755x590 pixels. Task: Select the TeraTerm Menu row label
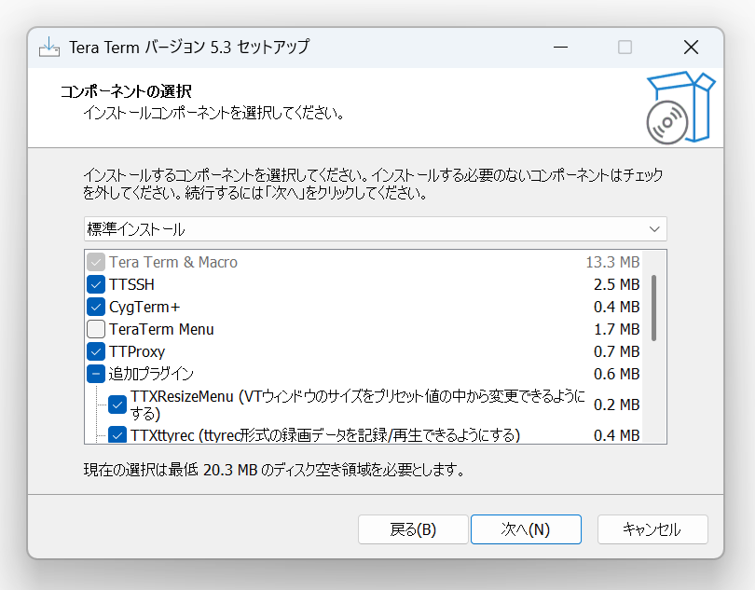(x=161, y=329)
